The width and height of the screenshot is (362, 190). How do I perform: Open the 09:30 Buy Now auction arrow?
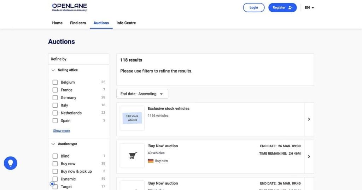(309, 156)
